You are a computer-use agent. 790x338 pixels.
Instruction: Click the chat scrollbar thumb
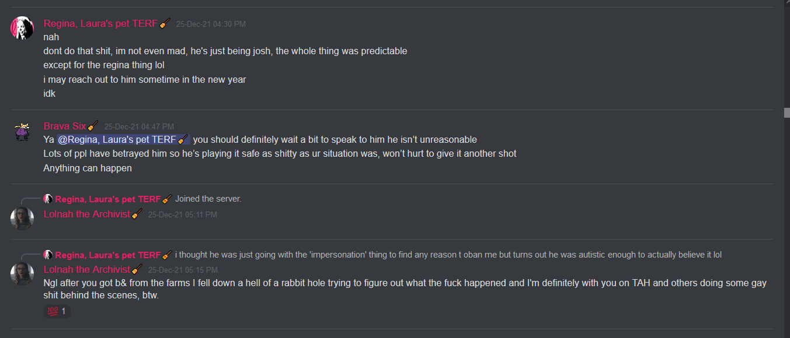tap(786, 112)
